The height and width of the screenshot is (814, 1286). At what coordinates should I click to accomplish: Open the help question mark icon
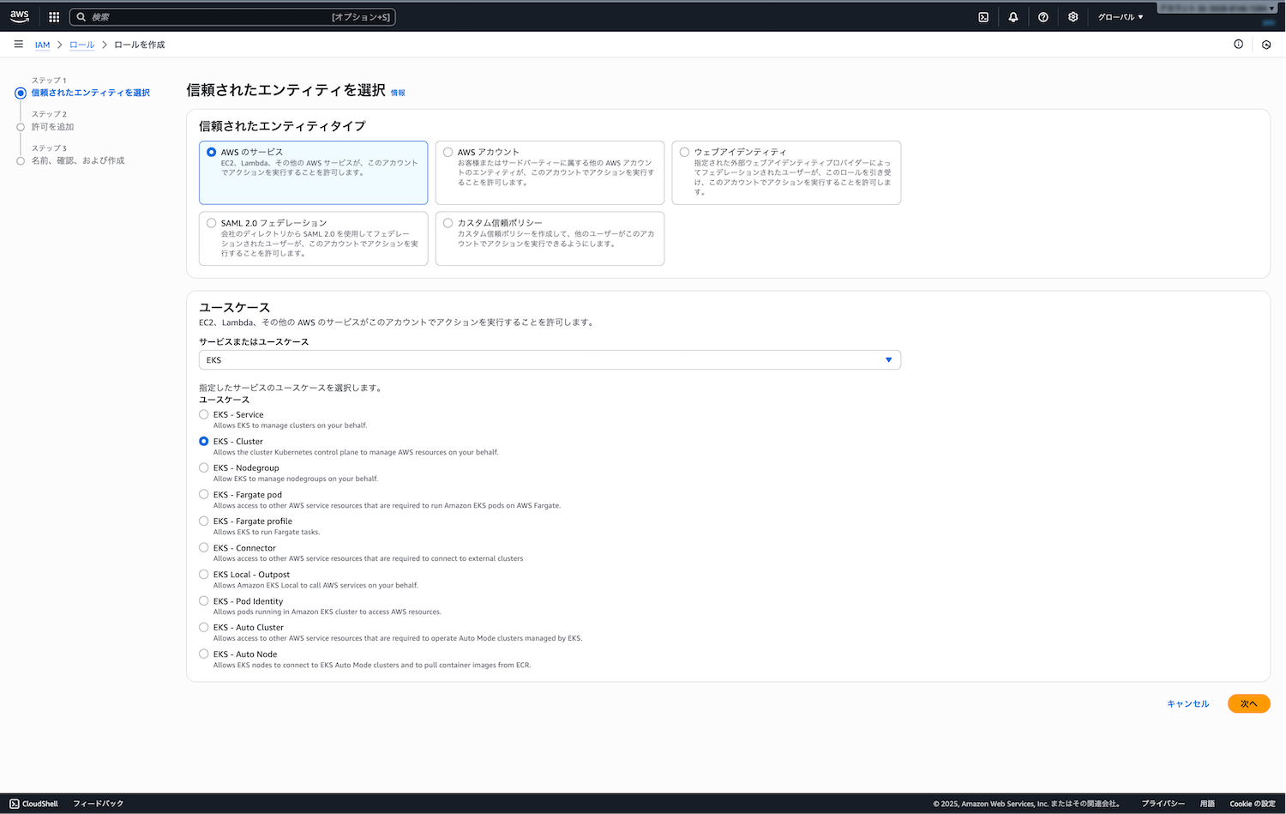point(1043,17)
